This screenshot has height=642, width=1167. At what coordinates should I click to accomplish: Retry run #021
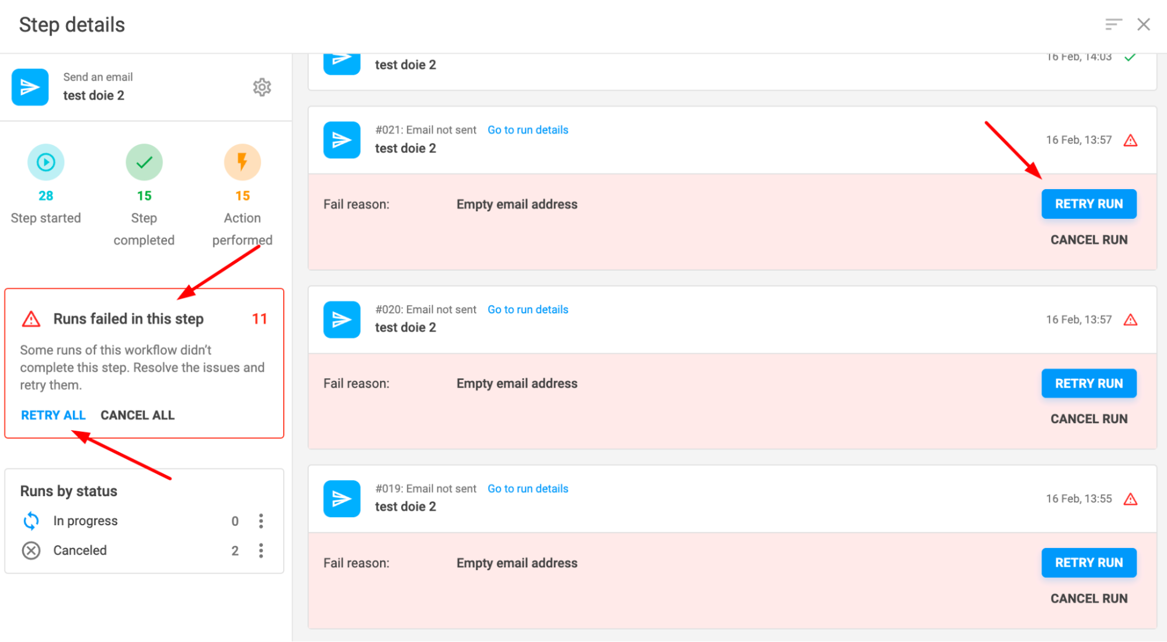[1089, 204]
